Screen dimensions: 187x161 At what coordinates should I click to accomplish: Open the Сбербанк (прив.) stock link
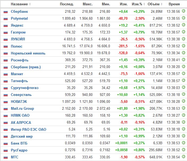[x=26, y=67]
